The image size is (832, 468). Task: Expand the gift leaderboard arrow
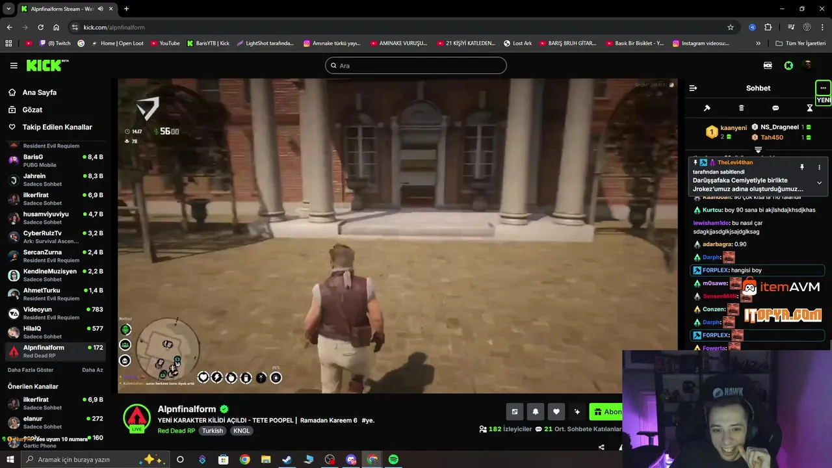[x=758, y=150]
